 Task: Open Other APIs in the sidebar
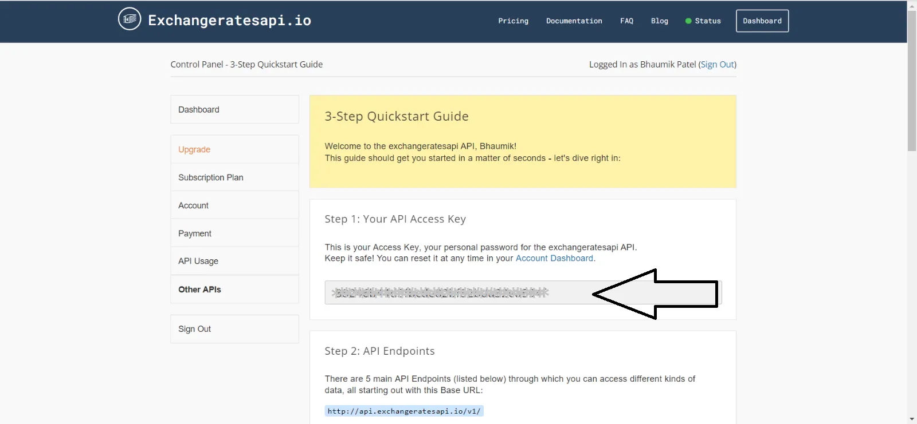point(234,290)
